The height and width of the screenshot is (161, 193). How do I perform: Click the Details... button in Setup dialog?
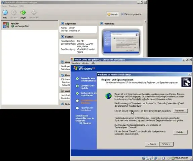[180, 132]
